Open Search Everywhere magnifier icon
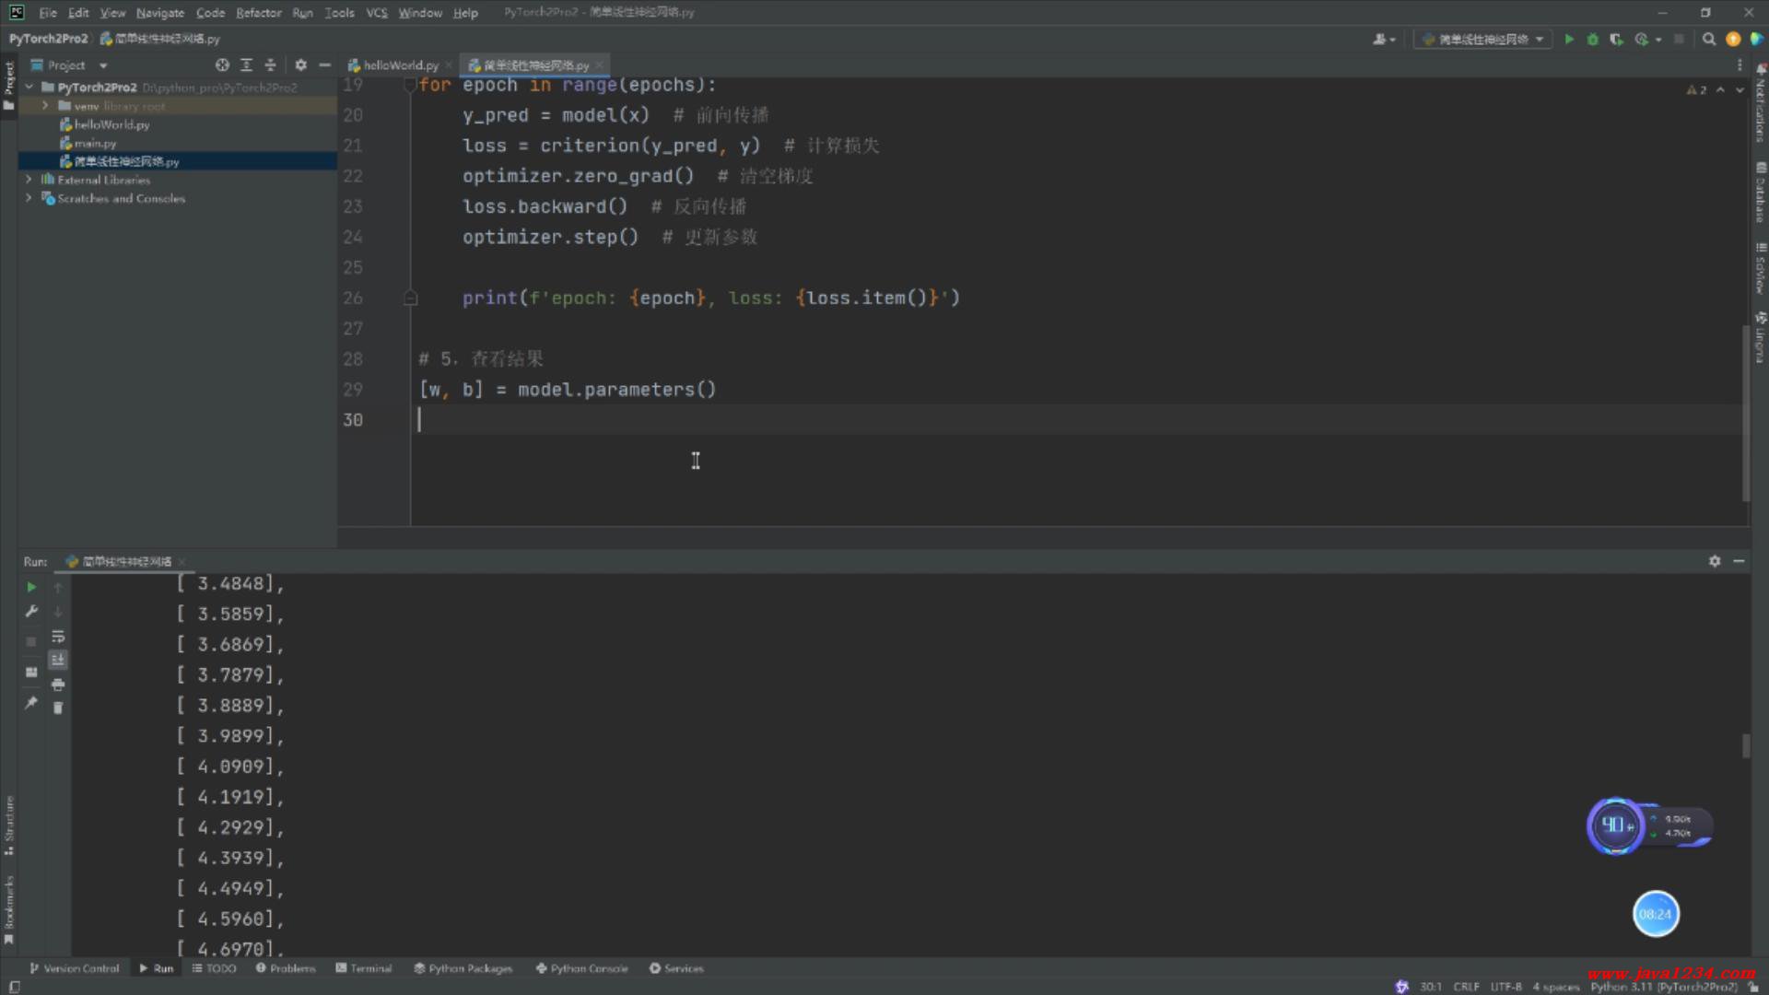This screenshot has height=995, width=1769. click(x=1709, y=39)
